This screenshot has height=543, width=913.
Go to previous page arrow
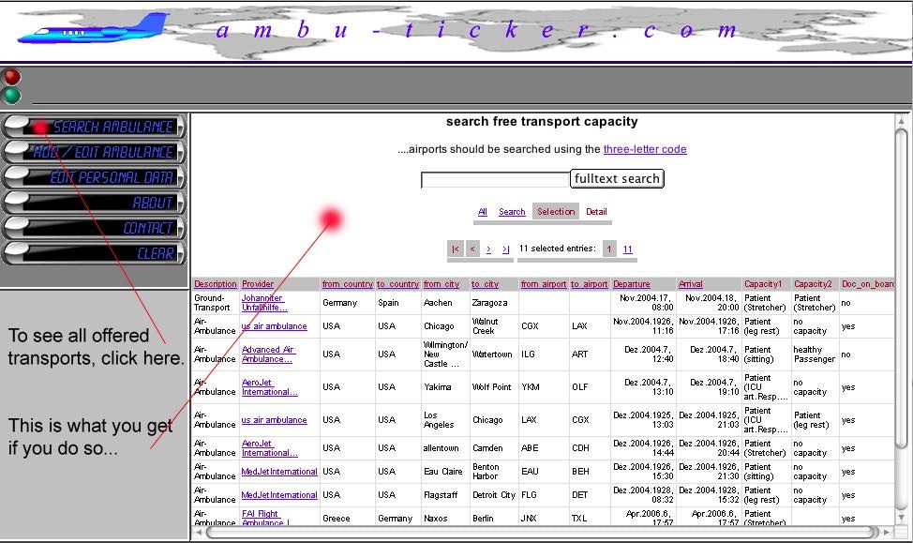click(x=472, y=249)
